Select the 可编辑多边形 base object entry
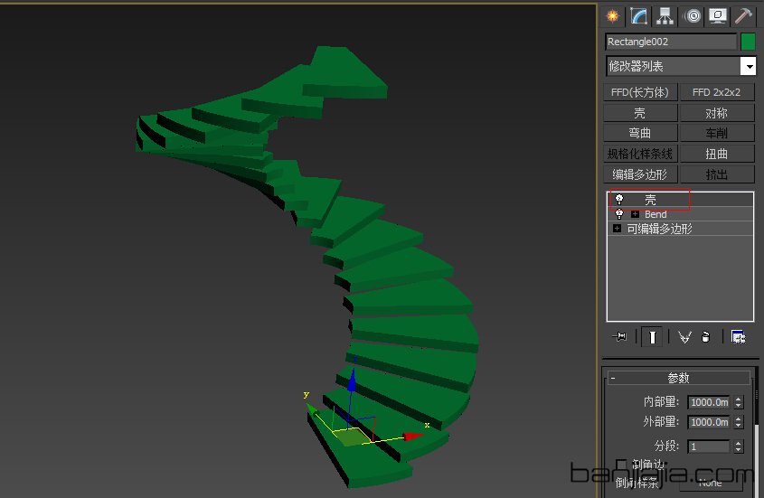 [x=680, y=229]
